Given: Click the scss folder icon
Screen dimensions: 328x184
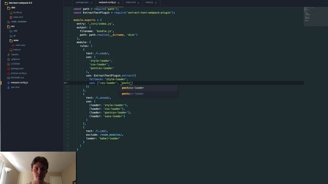Looking at the screenshot, I should click(11, 41).
